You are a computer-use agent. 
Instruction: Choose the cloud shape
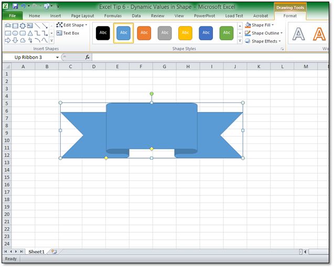pyautogui.click(x=23, y=40)
